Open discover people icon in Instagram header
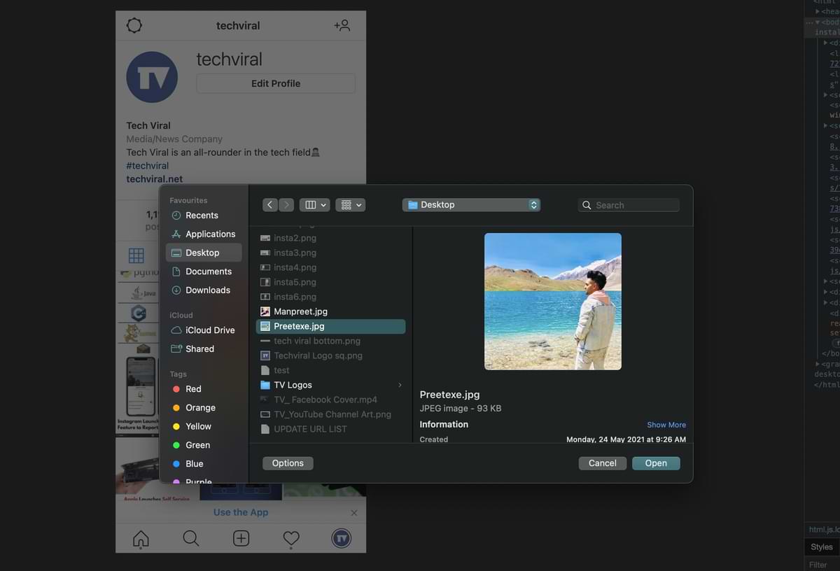Image resolution: width=840 pixels, height=571 pixels. point(342,26)
